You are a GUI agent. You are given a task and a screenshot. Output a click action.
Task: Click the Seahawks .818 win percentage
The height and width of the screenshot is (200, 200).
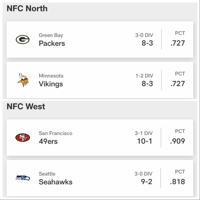177,182
